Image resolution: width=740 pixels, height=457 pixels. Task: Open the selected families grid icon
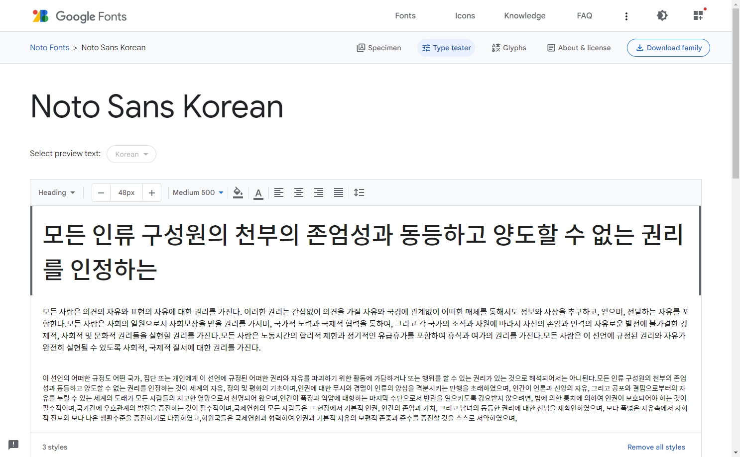(x=699, y=15)
